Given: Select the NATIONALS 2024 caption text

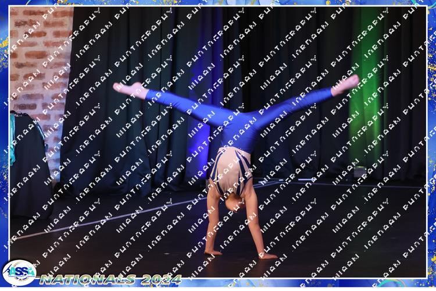Looking at the screenshot, I should (110, 279).
